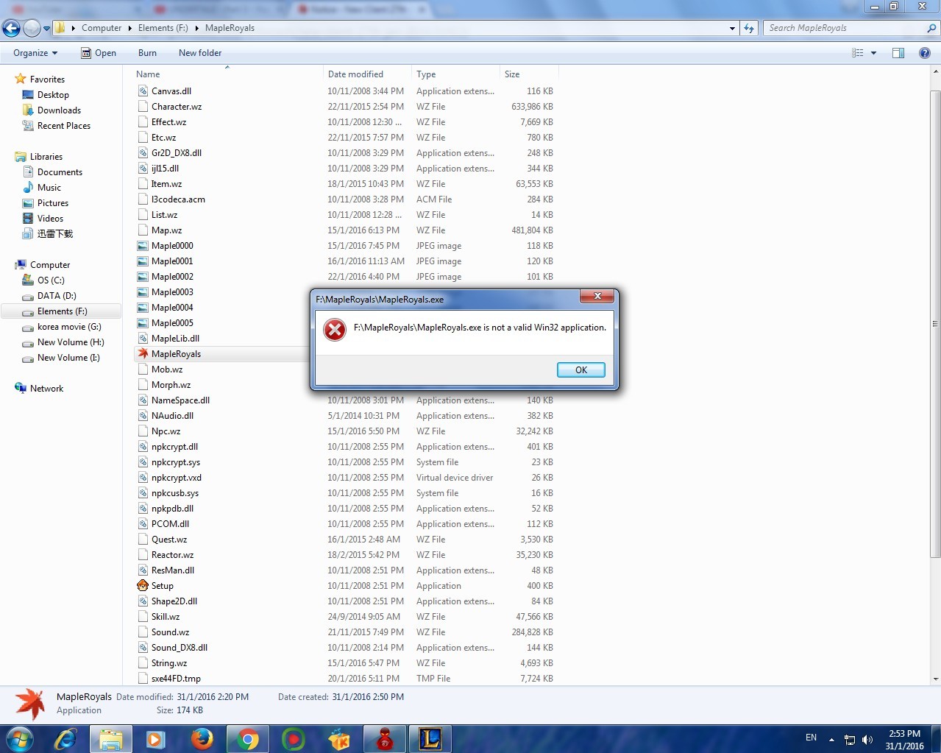Viewport: 941px width, 753px height.
Task: Show hidden system tray icons
Action: tap(831, 739)
